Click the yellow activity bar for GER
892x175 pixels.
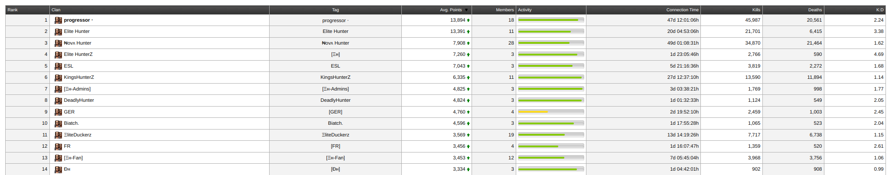point(551,112)
